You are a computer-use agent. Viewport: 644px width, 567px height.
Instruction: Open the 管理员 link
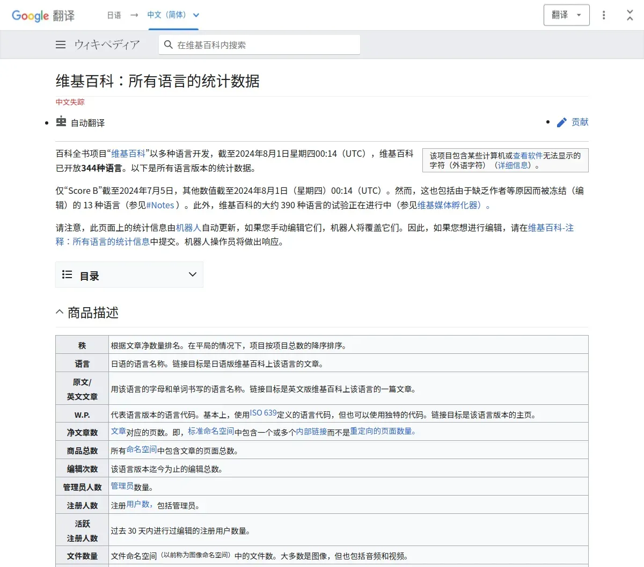coord(122,485)
